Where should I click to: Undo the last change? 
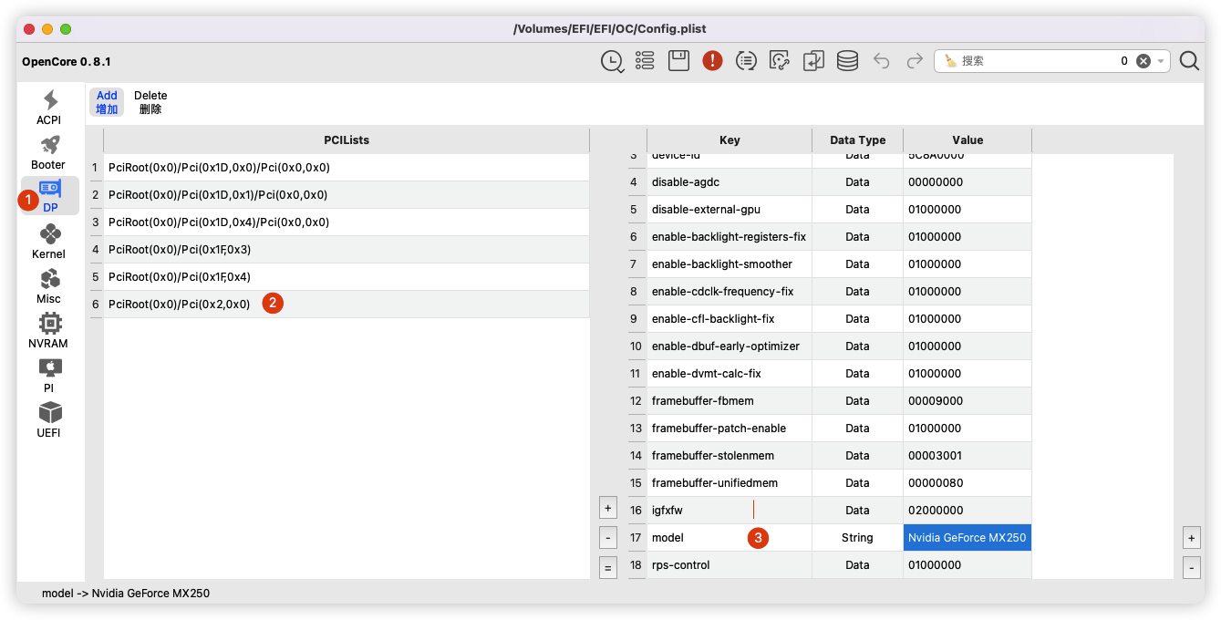pos(881,60)
